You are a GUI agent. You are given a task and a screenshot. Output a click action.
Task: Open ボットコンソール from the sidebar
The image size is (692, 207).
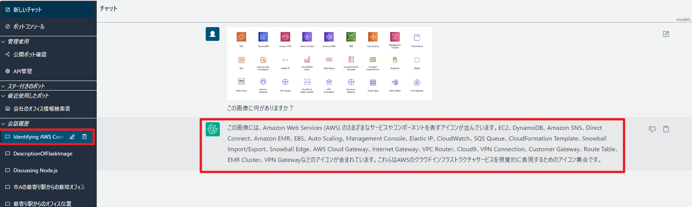29,26
